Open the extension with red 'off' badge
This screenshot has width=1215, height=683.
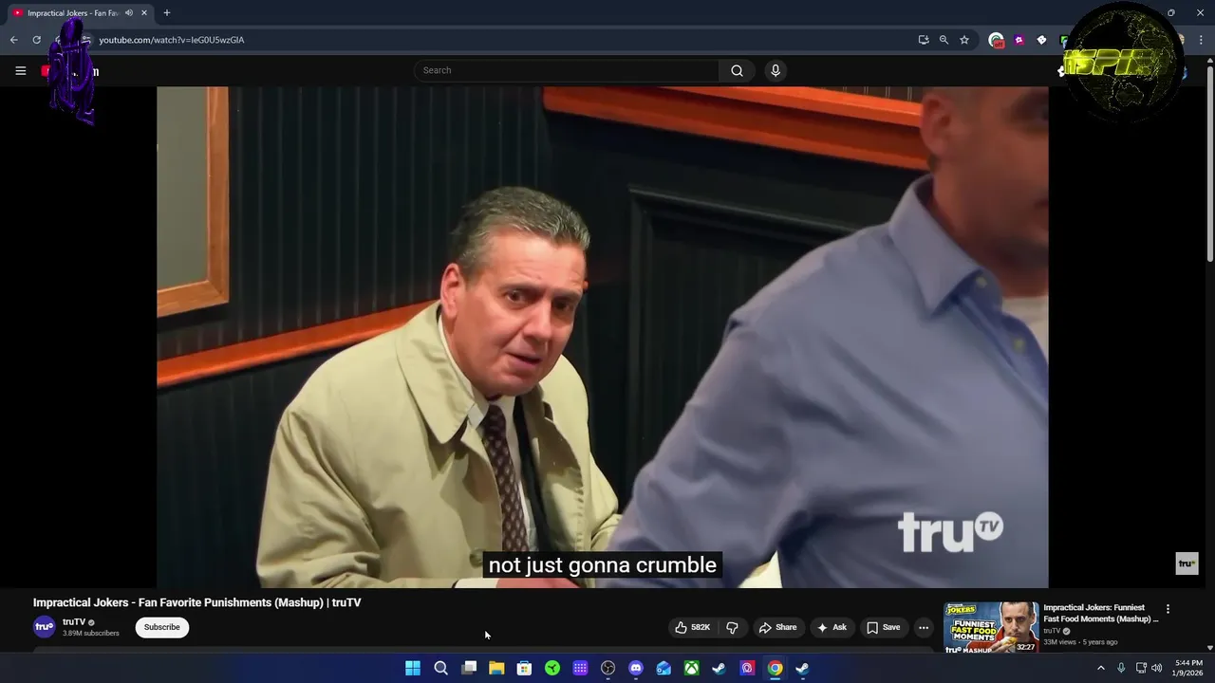tap(996, 40)
